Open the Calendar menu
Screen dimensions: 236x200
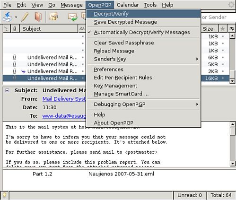[128, 5]
